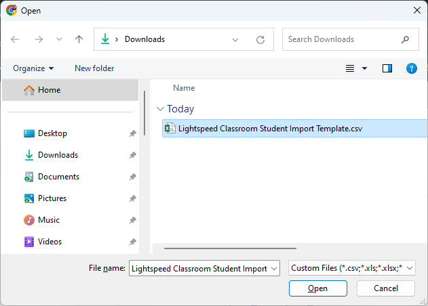The image size is (428, 306).
Task: Open the view options dropdown arrow
Action: [364, 68]
